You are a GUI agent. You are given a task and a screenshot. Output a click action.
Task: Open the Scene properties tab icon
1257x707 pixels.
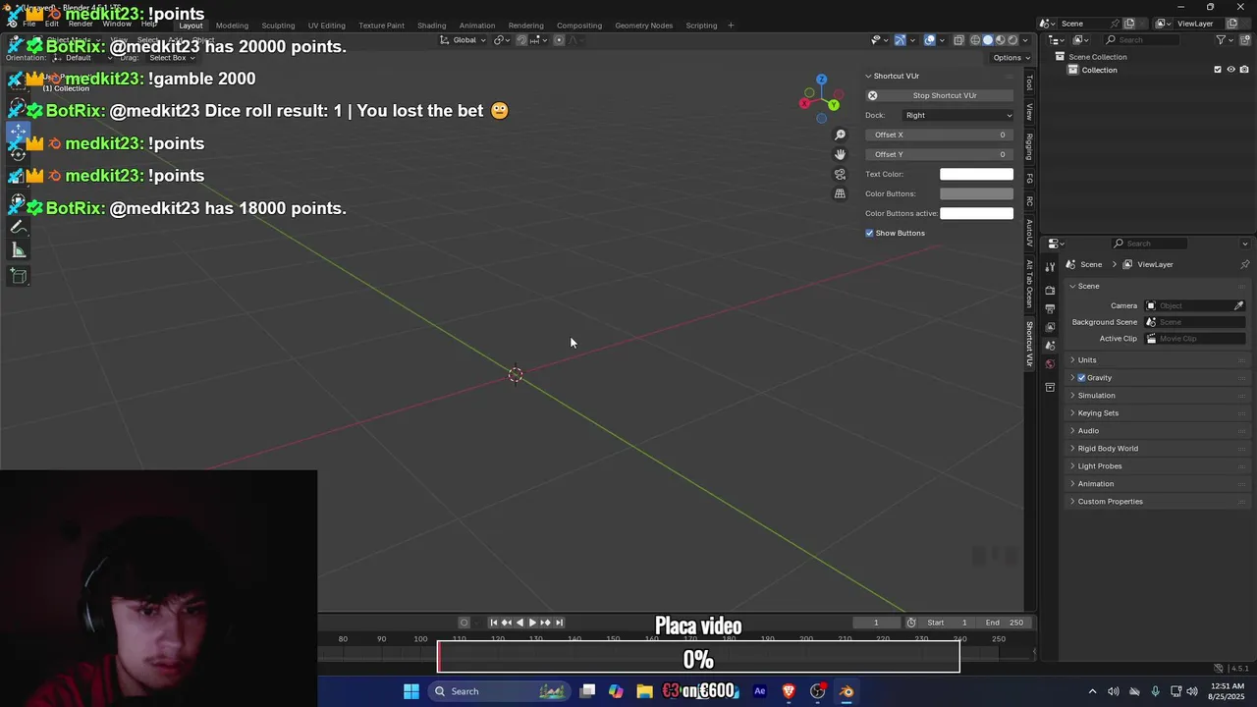[x=1050, y=346]
